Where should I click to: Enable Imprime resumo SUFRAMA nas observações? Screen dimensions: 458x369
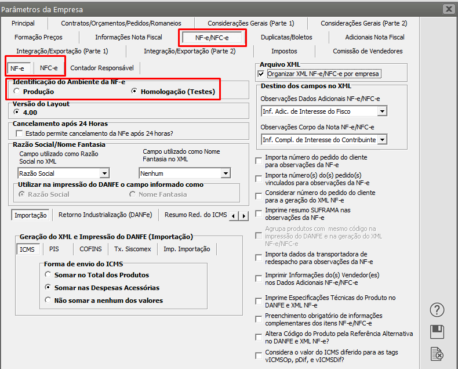coord(259,214)
